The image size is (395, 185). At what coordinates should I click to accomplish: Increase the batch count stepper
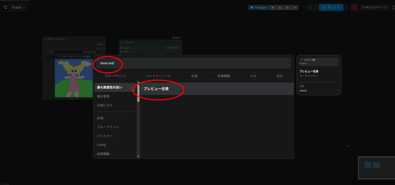316,6
